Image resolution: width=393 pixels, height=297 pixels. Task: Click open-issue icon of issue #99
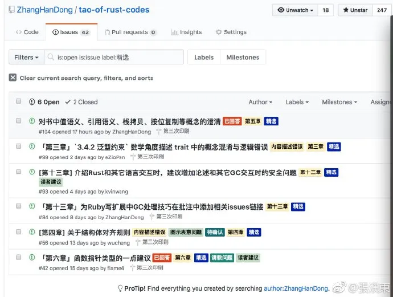[32, 147]
